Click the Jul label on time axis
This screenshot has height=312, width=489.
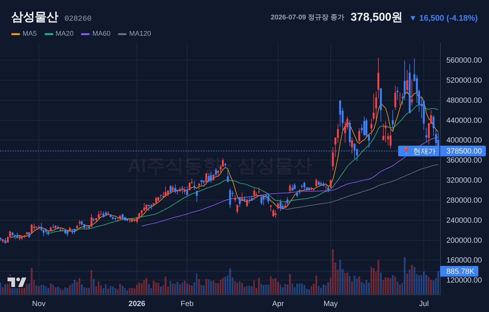[424, 304]
